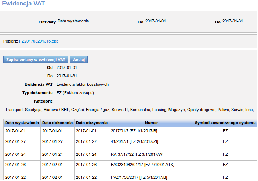The height and width of the screenshot is (181, 258).
Task: Click invoice number 41/2017/1 [FZ 2/1/2017/ZI]
Action: (x=134, y=141)
